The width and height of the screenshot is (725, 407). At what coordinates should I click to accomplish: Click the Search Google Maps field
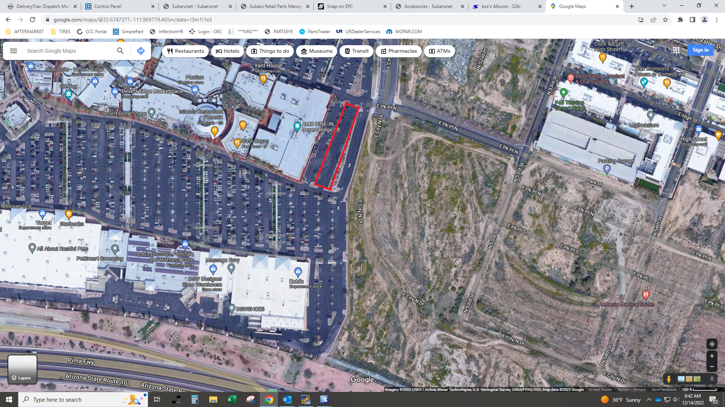[x=68, y=51]
